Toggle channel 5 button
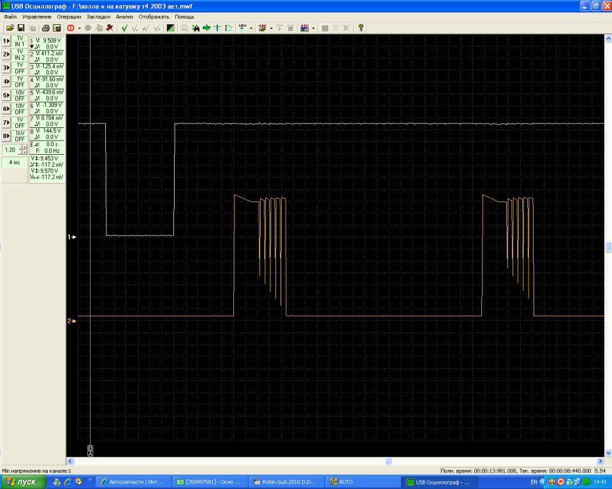This screenshot has width=612, height=489. 6,95
